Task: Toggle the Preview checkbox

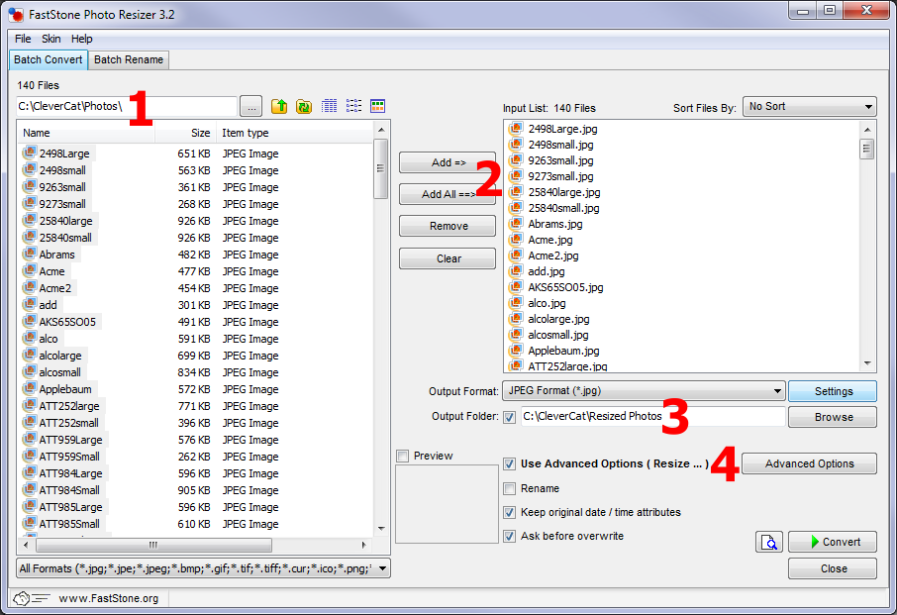Action: 403,456
